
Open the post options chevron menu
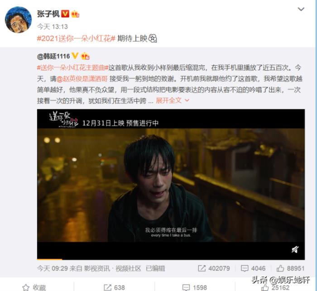[x=301, y=9]
